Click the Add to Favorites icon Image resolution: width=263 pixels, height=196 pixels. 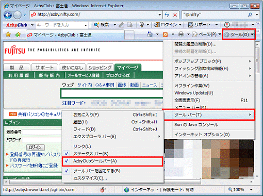click(x=18, y=35)
